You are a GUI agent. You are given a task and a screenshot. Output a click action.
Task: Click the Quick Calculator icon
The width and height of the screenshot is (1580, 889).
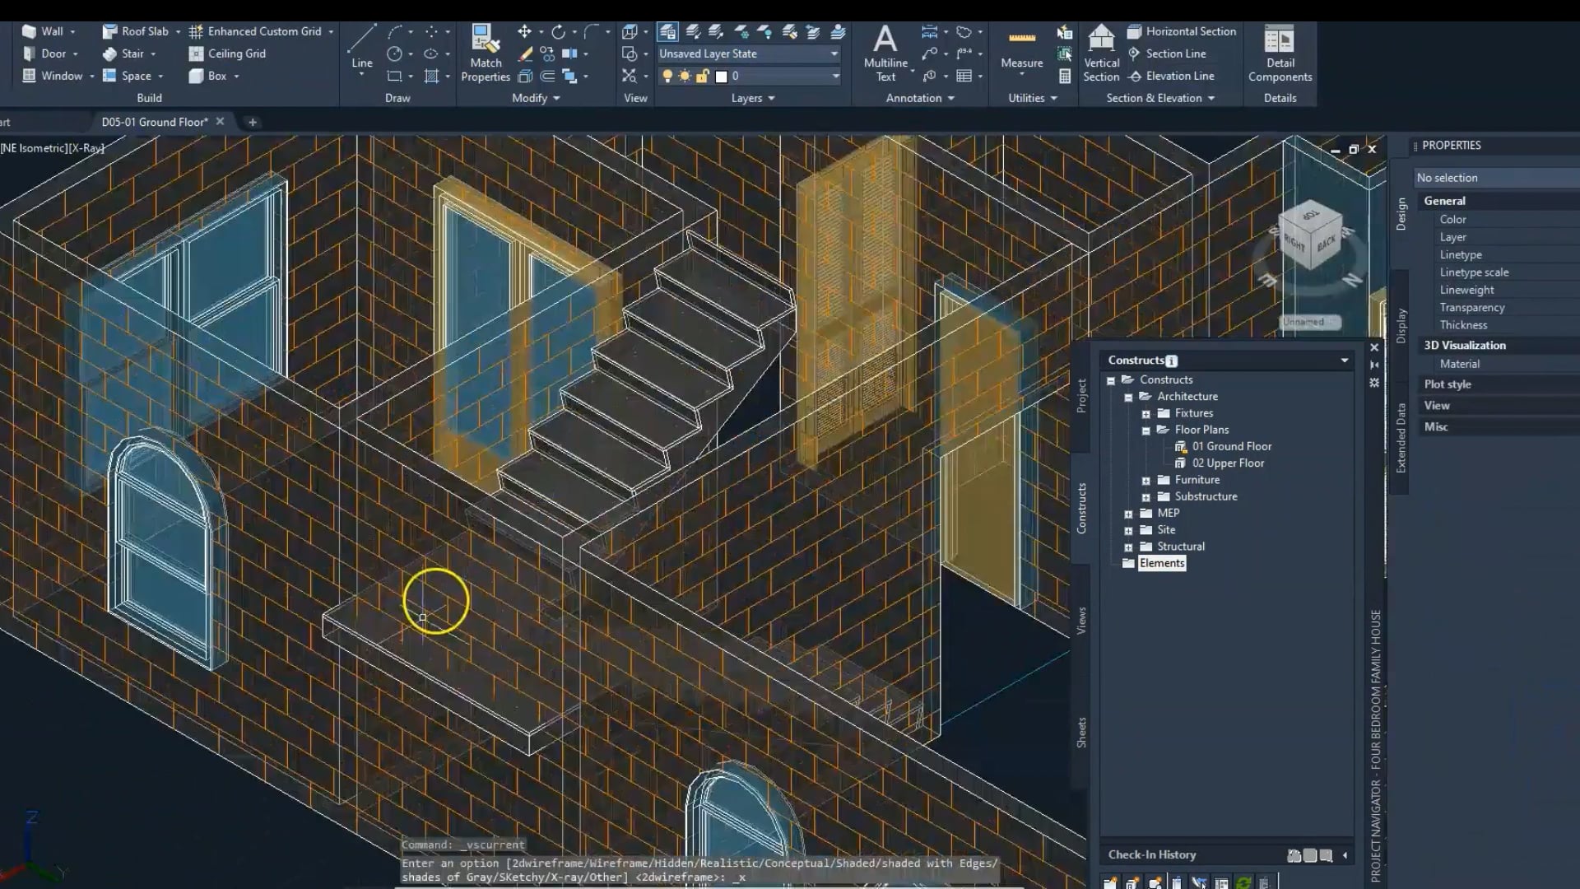1065,76
